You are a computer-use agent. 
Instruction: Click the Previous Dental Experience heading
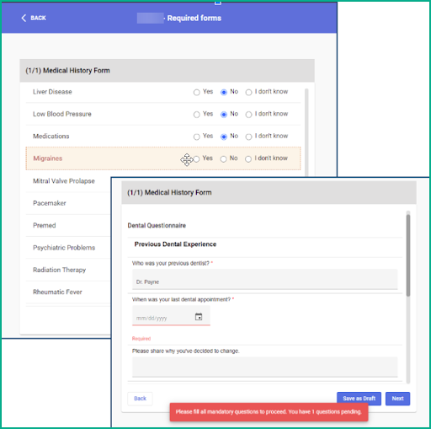tap(175, 244)
